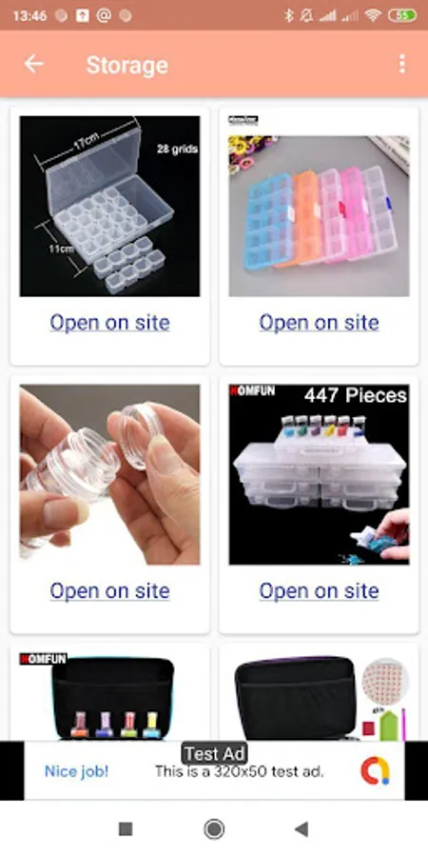Select the clear round jars image

click(109, 474)
